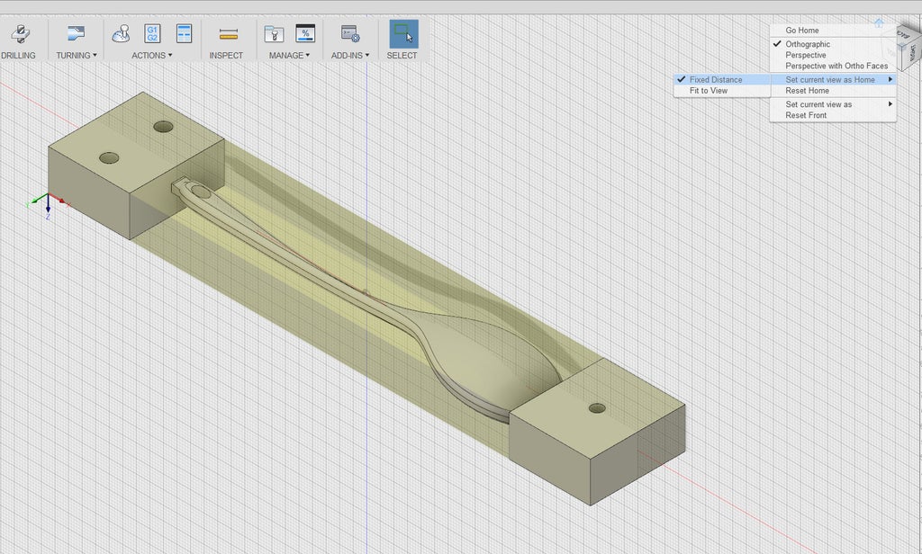Viewport: 922px width, 554px height.
Task: Open the tool library icon in Manage
Action: point(274,34)
